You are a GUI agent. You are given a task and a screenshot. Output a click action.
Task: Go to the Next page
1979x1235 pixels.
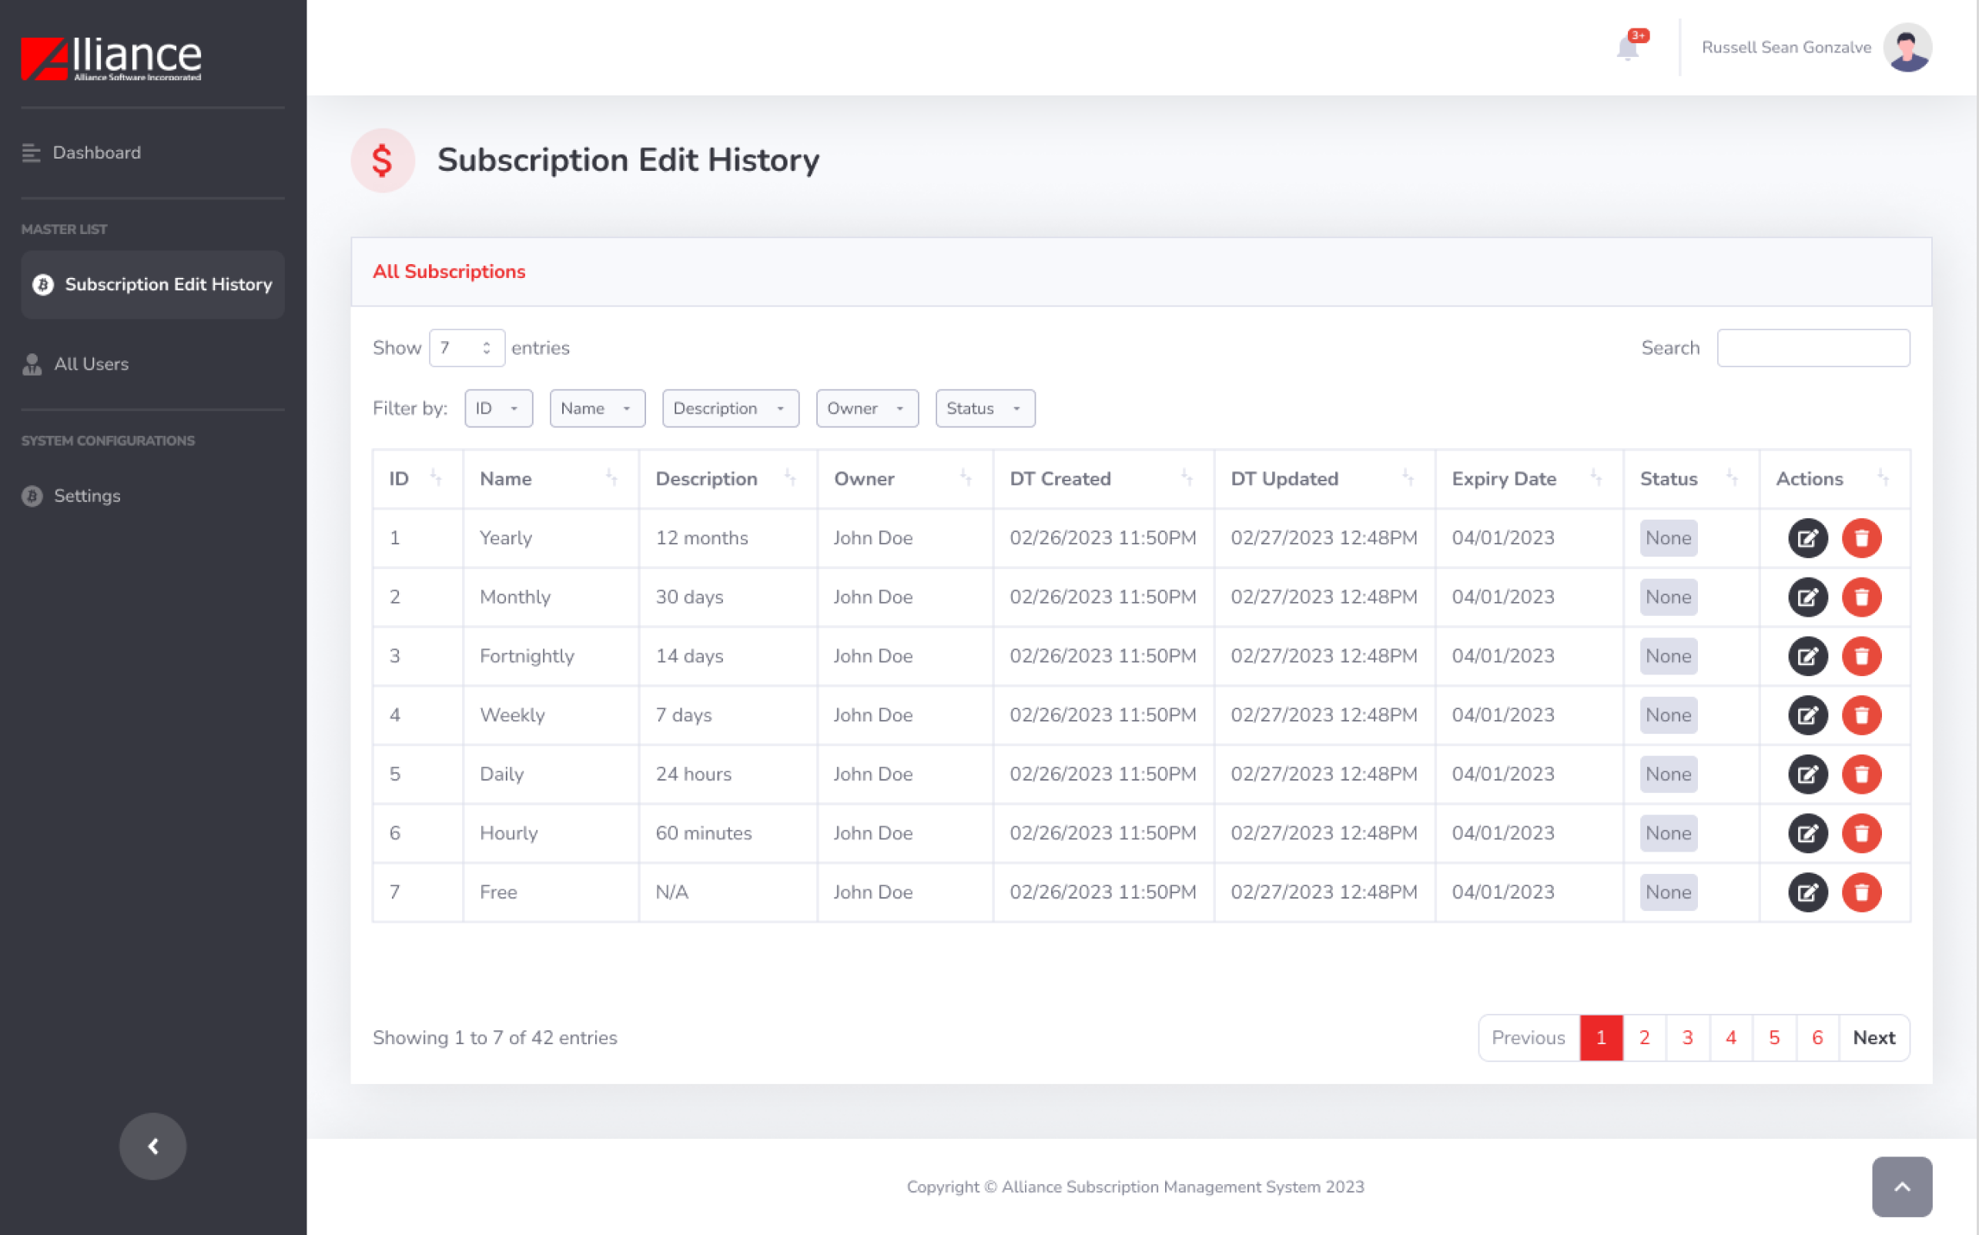click(x=1873, y=1037)
